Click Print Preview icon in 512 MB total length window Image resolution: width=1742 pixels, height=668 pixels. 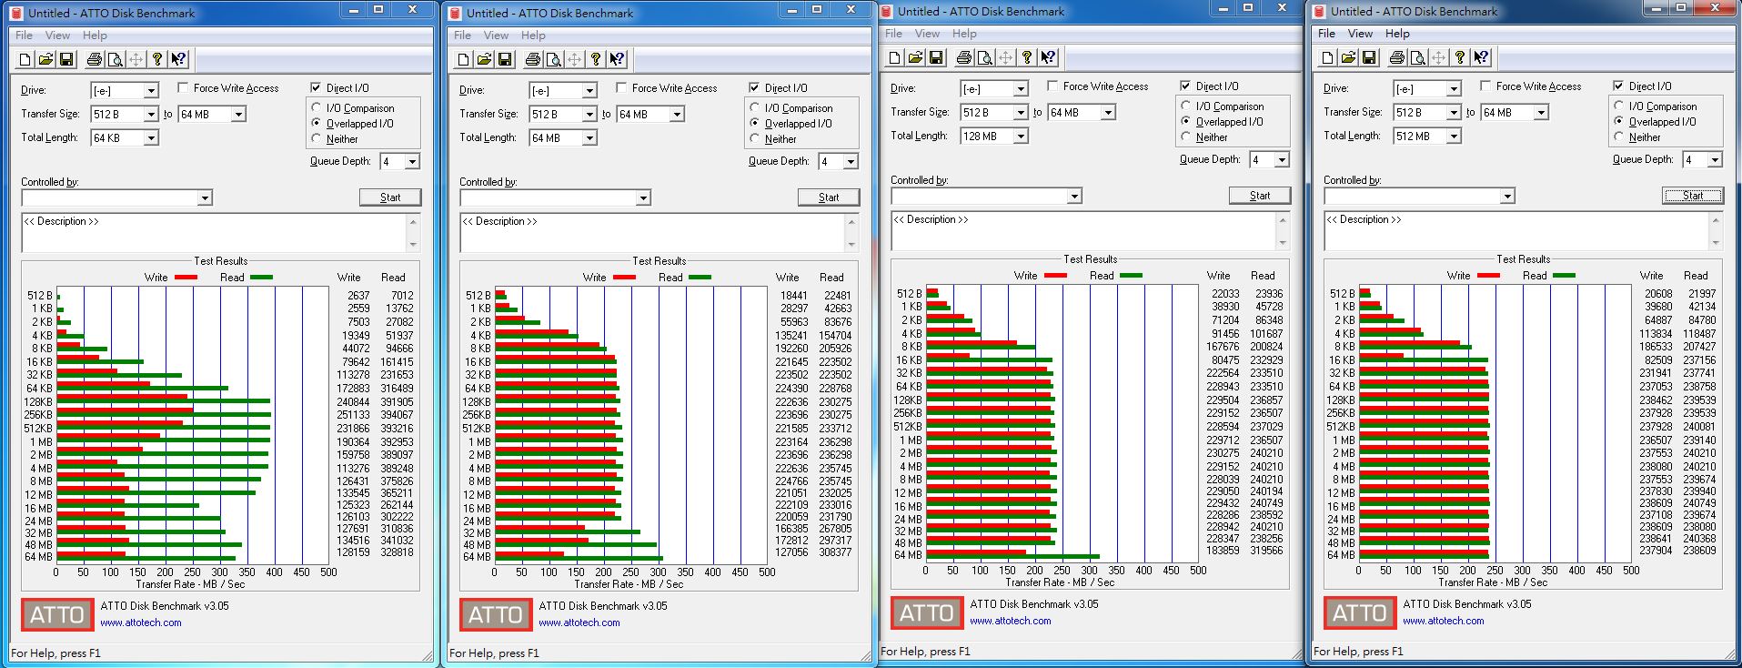1417,58
